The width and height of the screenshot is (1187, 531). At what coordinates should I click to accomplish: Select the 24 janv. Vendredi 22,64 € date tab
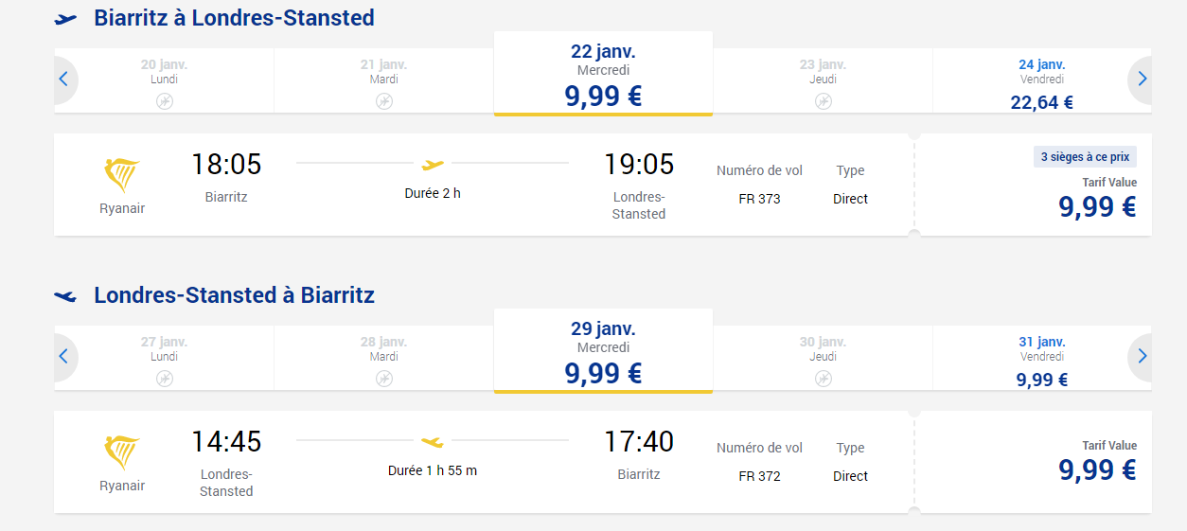(1041, 83)
